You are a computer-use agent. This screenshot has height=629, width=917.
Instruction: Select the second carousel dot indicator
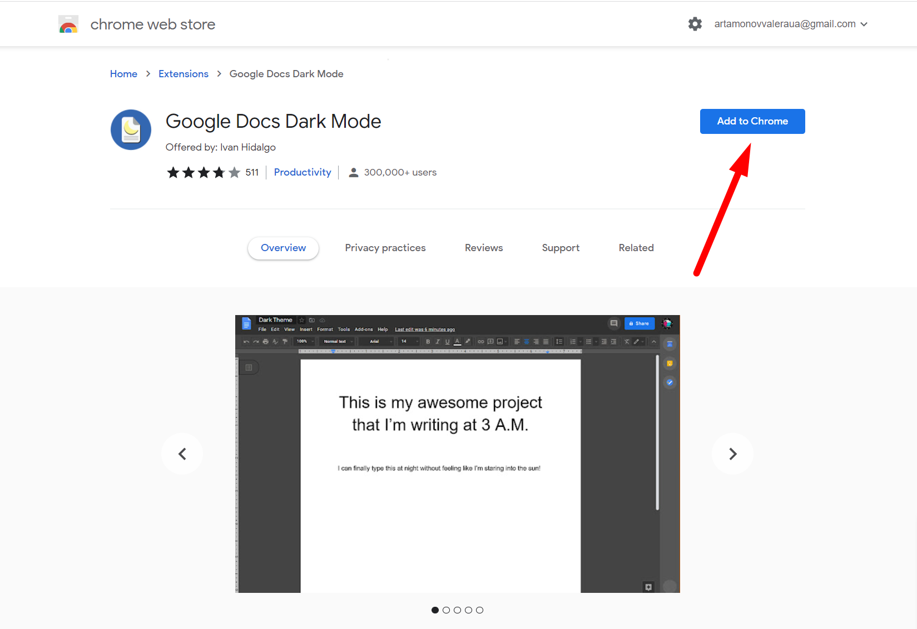(446, 610)
